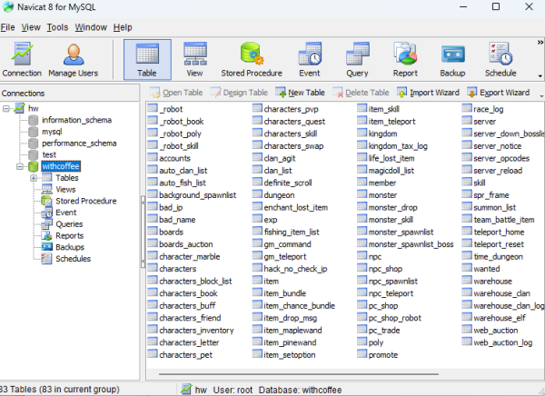Image resolution: width=545 pixels, height=396 pixels.
Task: Open the View menu
Action: tap(31, 27)
